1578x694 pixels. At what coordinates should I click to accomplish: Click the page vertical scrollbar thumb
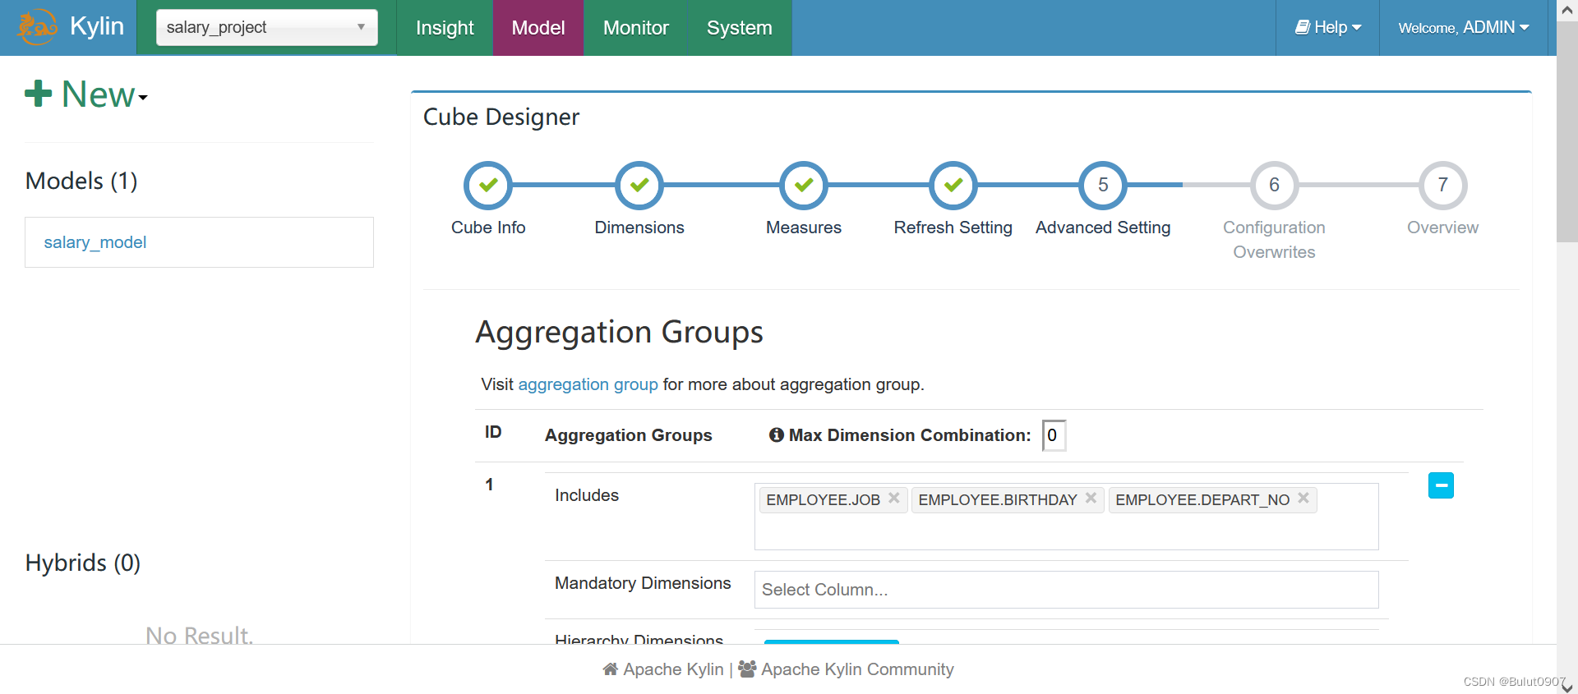pos(1567,131)
